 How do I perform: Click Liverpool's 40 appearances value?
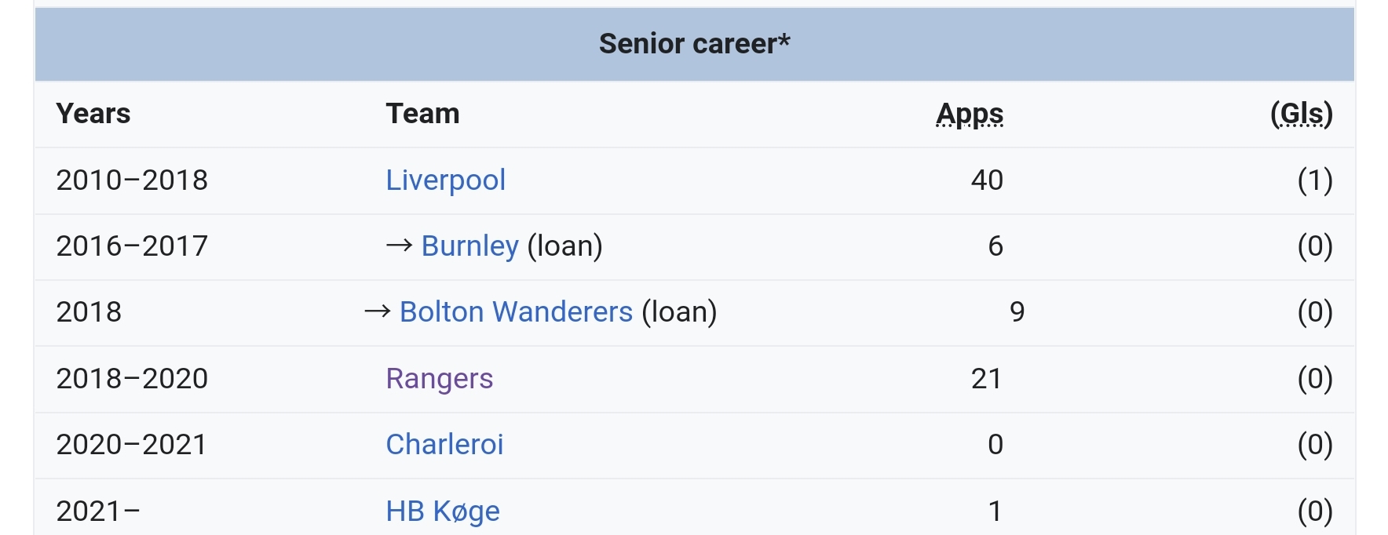point(987,180)
